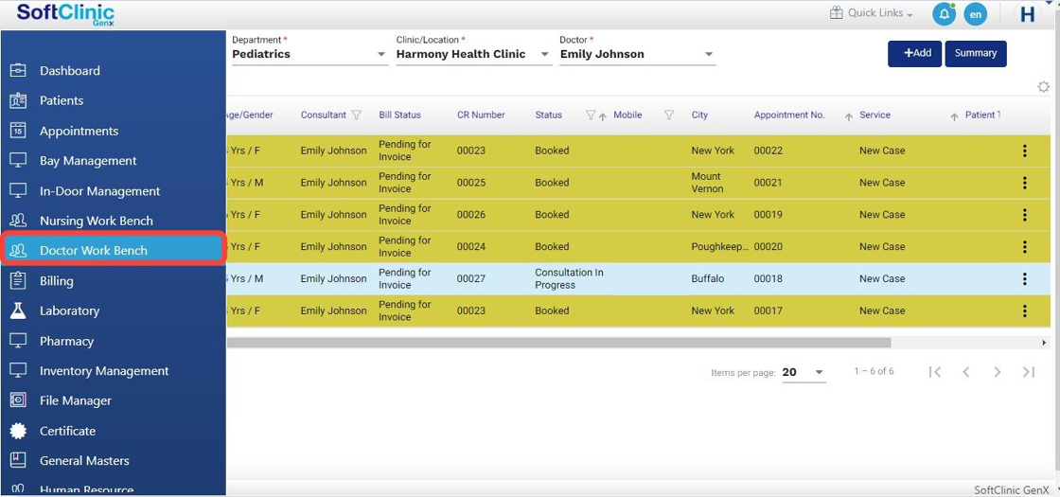Screen dimensions: 1060x497
Task: Open three-dot menu for appointment 00022
Action: tap(1024, 151)
